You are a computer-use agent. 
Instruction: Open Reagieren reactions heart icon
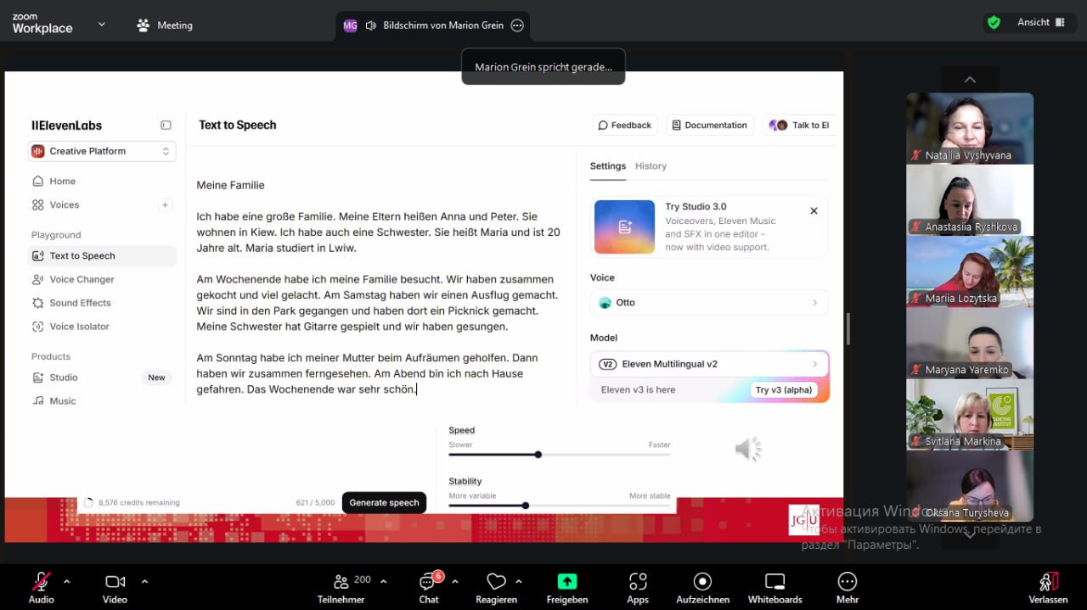[x=496, y=582]
